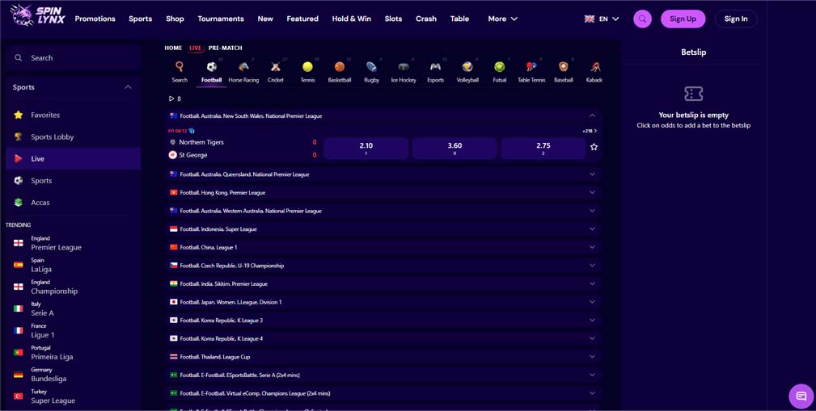Open the Promotions menu
Image resolution: width=816 pixels, height=411 pixels.
(95, 19)
